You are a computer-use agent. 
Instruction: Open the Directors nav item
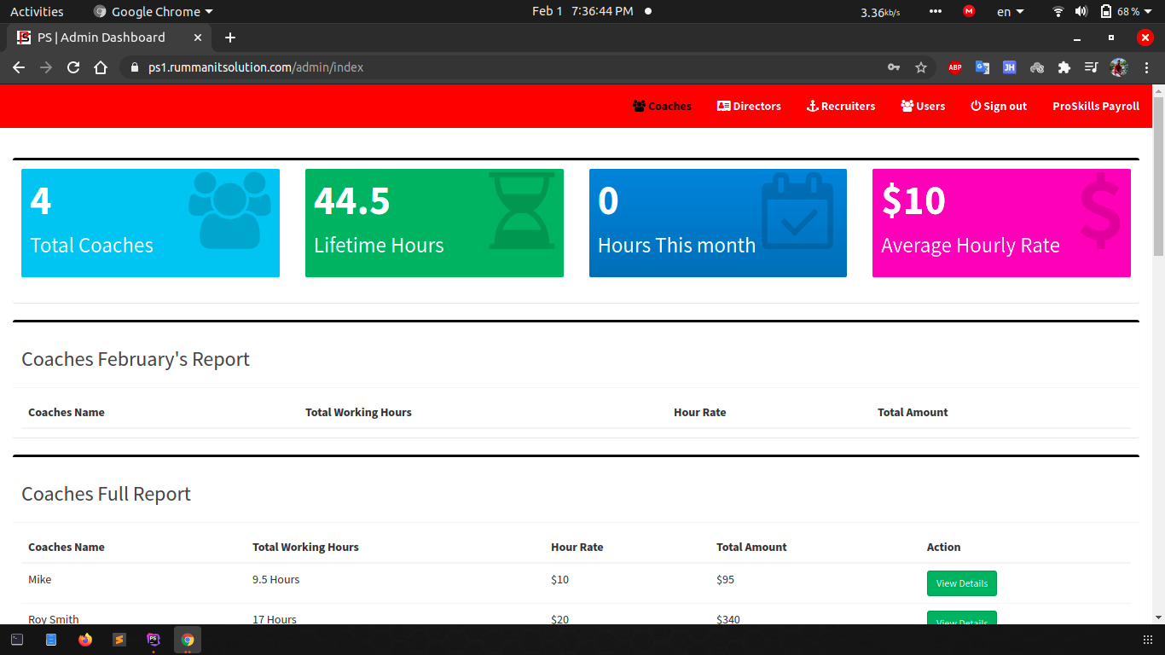click(749, 107)
